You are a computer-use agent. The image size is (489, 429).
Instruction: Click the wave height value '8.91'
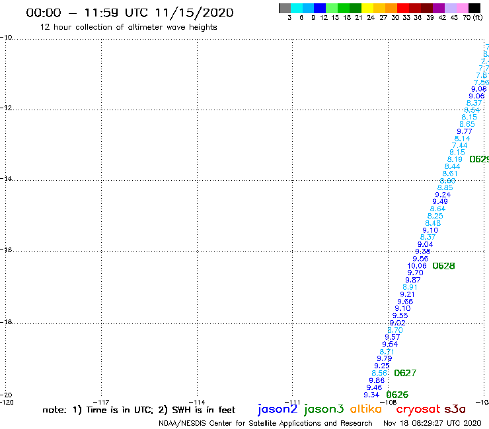[410, 287]
